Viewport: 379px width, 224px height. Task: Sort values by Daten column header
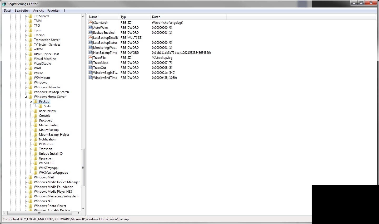tap(188, 17)
